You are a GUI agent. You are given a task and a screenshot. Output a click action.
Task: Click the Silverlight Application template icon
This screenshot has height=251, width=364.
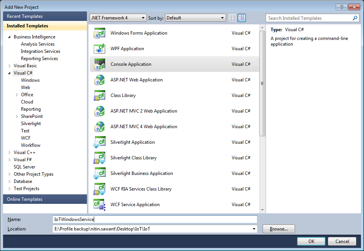click(x=99, y=142)
